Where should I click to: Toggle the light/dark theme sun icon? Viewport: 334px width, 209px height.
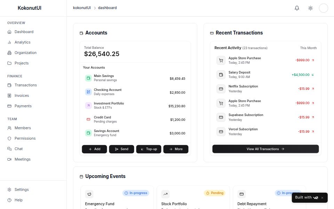(310, 8)
